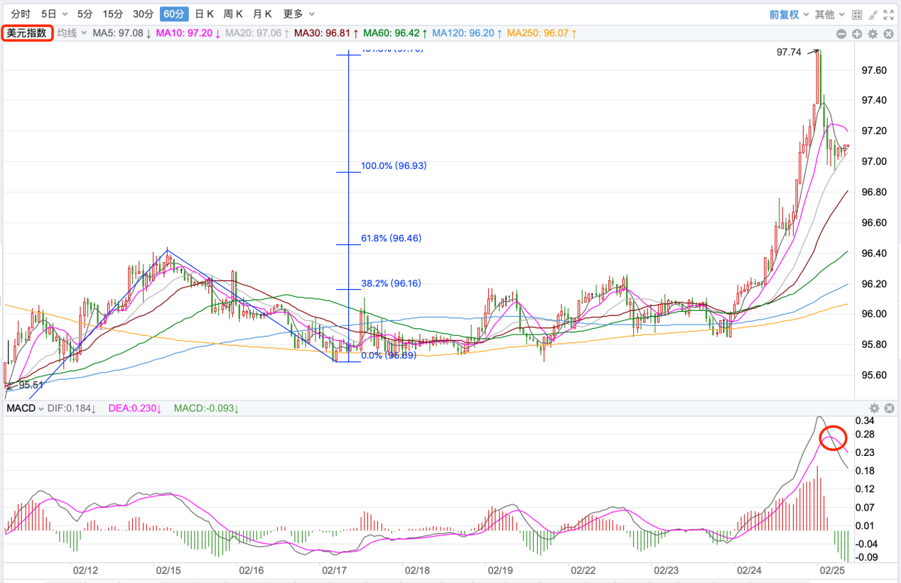Change the MACD indicator via its dropdown

pyautogui.click(x=25, y=408)
